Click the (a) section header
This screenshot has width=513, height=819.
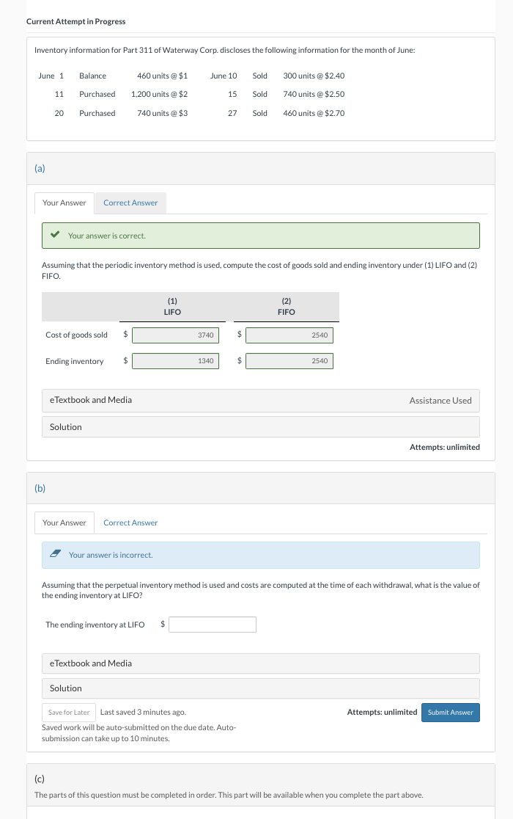40,169
